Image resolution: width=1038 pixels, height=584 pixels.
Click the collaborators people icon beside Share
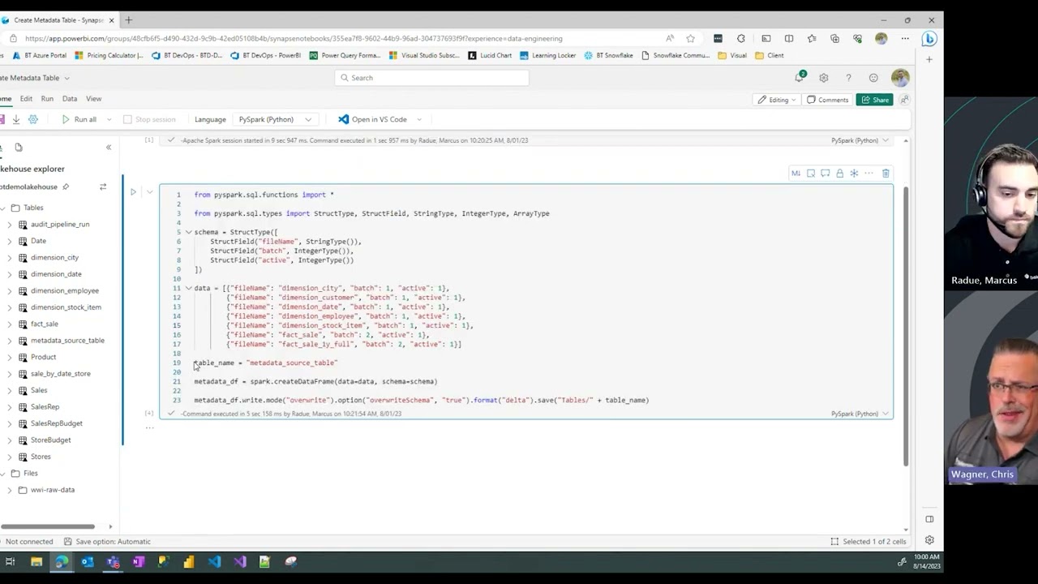(903, 100)
